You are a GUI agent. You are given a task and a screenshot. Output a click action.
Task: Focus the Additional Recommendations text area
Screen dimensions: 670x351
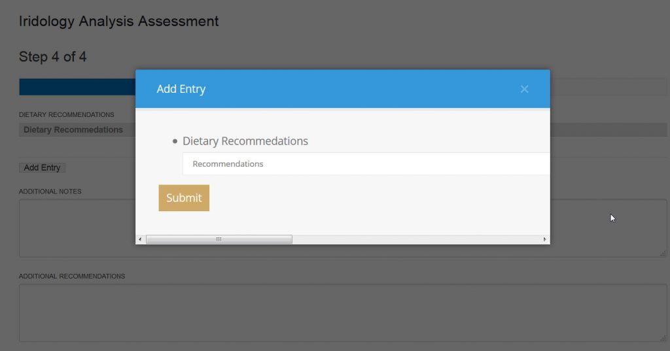[343, 313]
